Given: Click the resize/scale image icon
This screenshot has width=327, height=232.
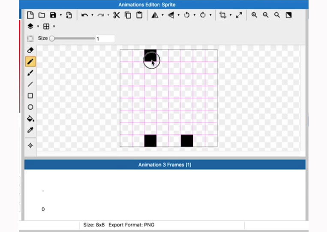Looking at the screenshot, I should (239, 15).
